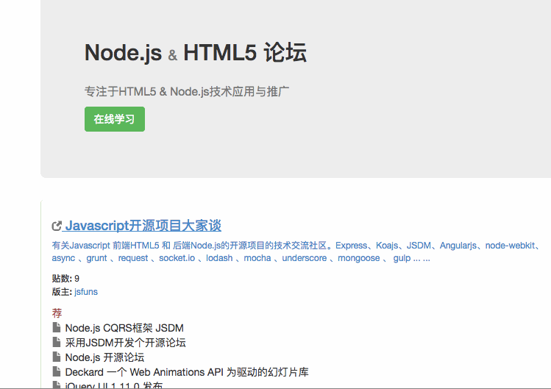Click the red 荐 recommended label
Screen dimensions: 551x389
[x=57, y=313]
